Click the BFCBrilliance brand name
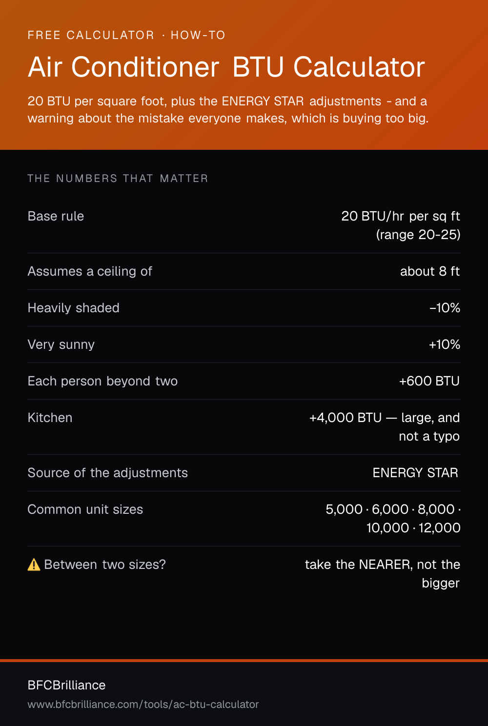The height and width of the screenshot is (726, 488). pyautogui.click(x=66, y=685)
